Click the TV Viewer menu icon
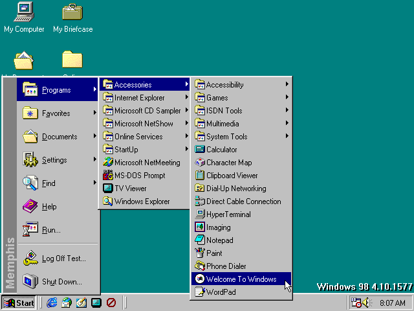Viewport: 414px width, 311px height. pyautogui.click(x=108, y=189)
